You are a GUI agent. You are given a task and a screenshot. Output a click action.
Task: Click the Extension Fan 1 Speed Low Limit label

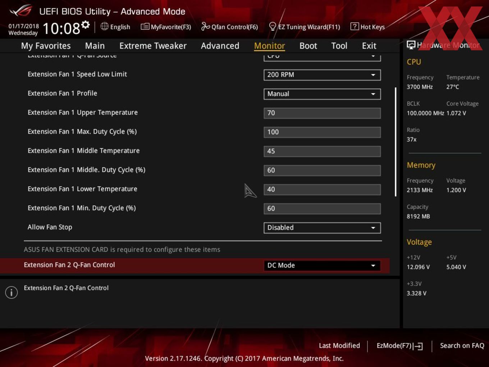[77, 74]
